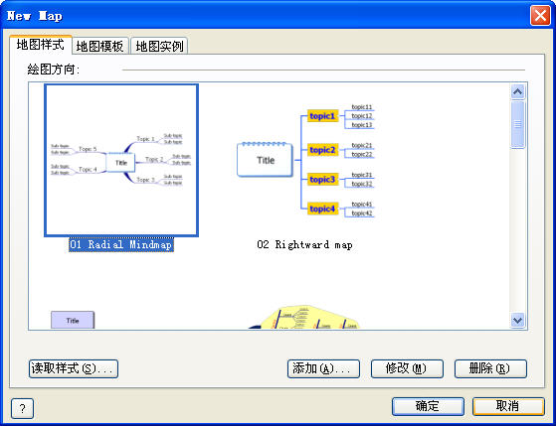Image resolution: width=556 pixels, height=426 pixels.
Task: Click the 添加(A)... button
Action: (x=323, y=368)
